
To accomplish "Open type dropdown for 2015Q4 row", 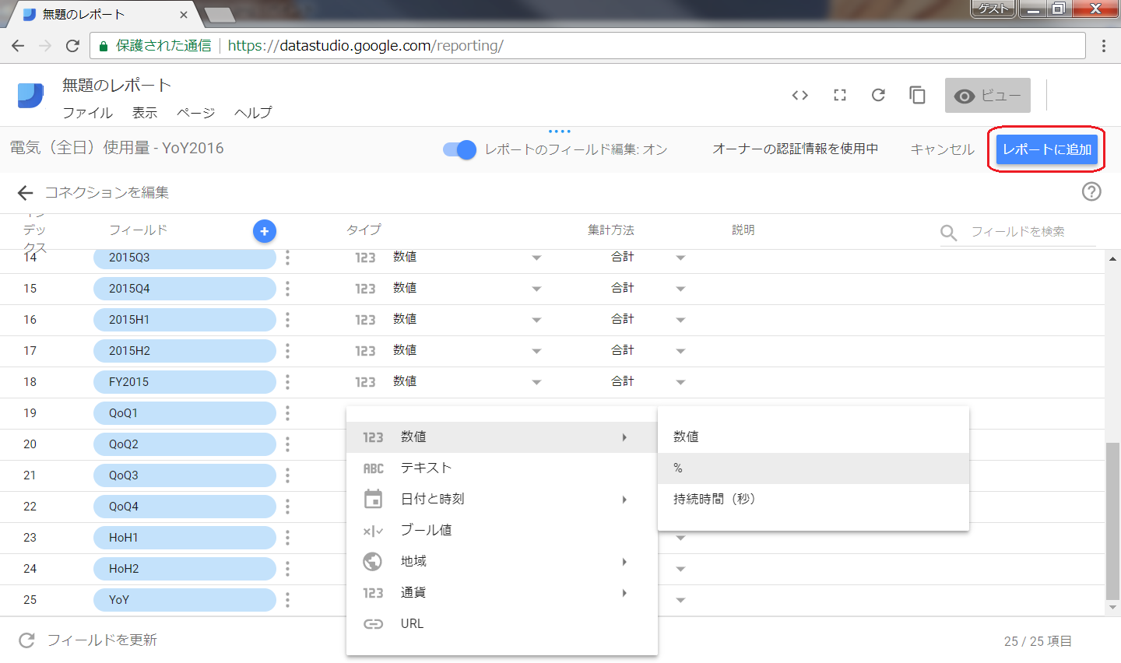I will pos(536,289).
